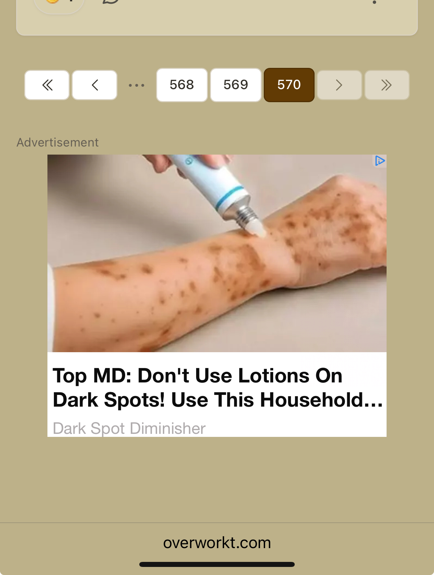
Task: Open comments via the speech bubble icon
Action: [111, 2]
